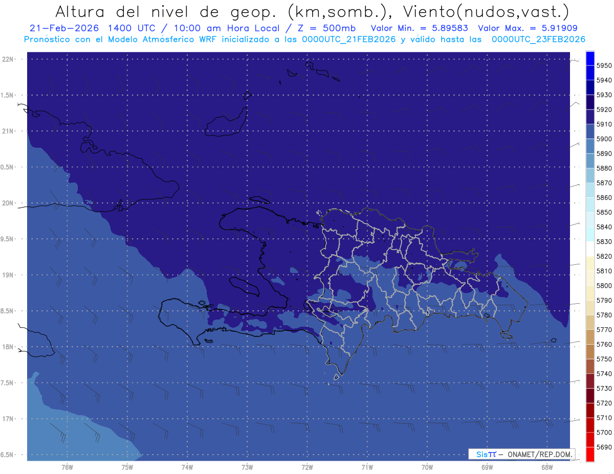Image resolution: width=614 pixels, height=474 pixels.
Task: Click the 19N latitude label
Action: [x=9, y=275]
